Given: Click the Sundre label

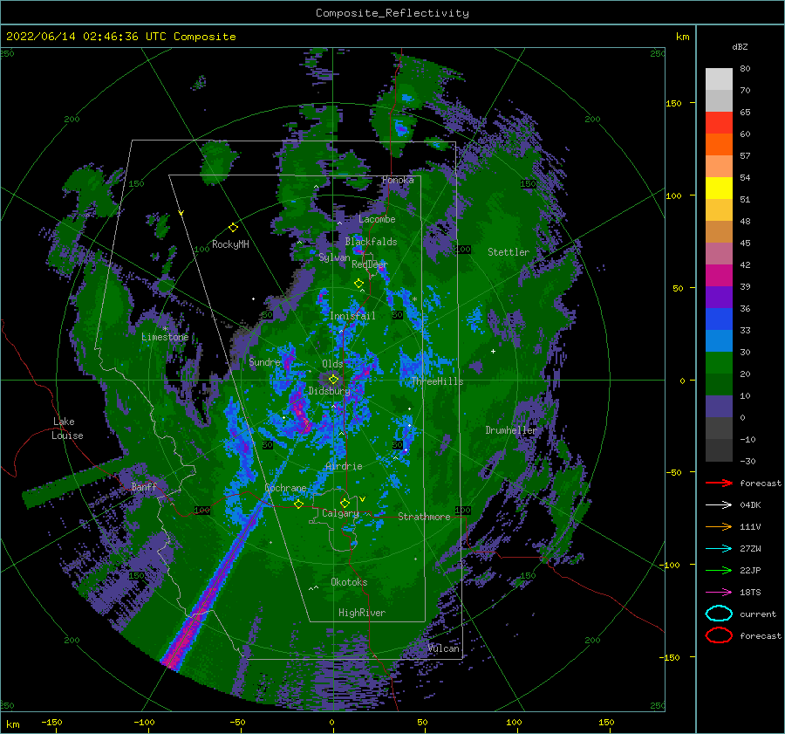Looking at the screenshot, I should 265,361.
